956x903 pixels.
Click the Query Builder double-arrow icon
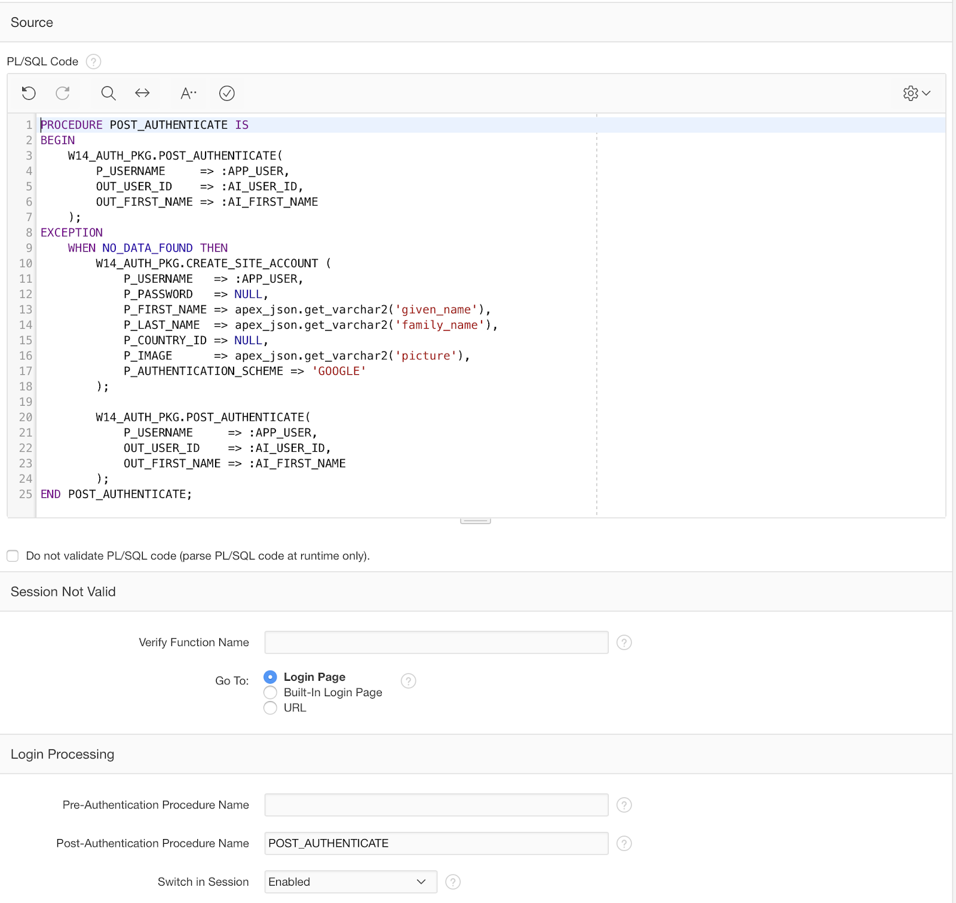[142, 93]
